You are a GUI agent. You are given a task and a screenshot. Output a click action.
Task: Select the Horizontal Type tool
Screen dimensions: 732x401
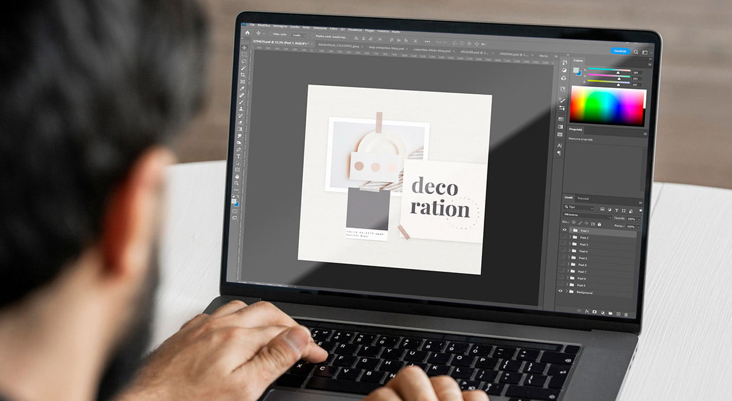coord(238,156)
